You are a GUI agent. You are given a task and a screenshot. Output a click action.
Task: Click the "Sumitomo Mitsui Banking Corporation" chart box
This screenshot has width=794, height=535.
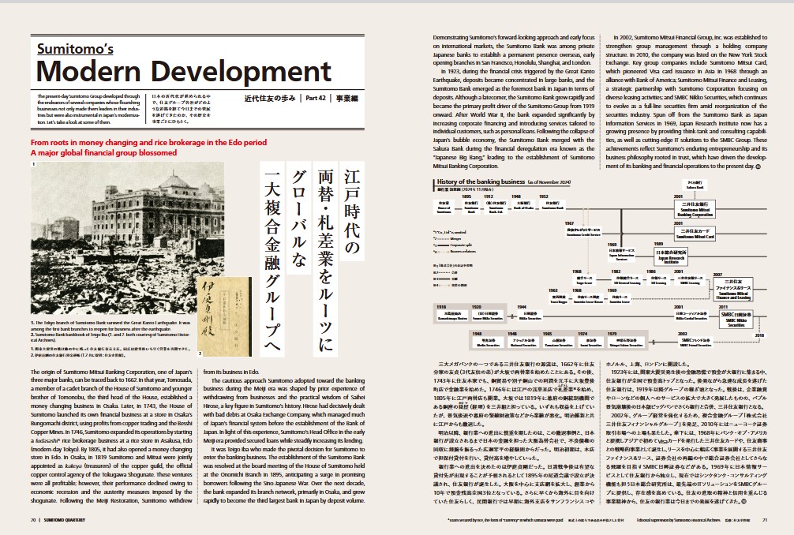[x=695, y=208]
